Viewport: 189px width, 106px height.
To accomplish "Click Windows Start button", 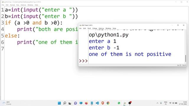I will (x=59, y=103).
